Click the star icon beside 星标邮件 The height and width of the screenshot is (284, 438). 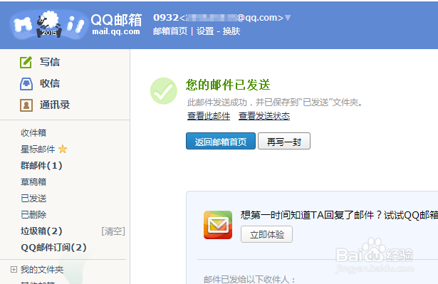point(63,149)
